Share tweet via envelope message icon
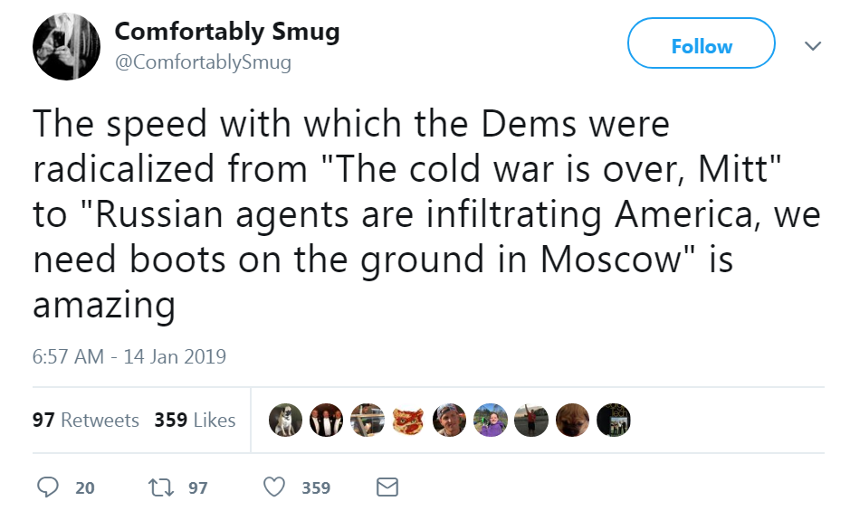The width and height of the screenshot is (850, 520). click(x=387, y=487)
